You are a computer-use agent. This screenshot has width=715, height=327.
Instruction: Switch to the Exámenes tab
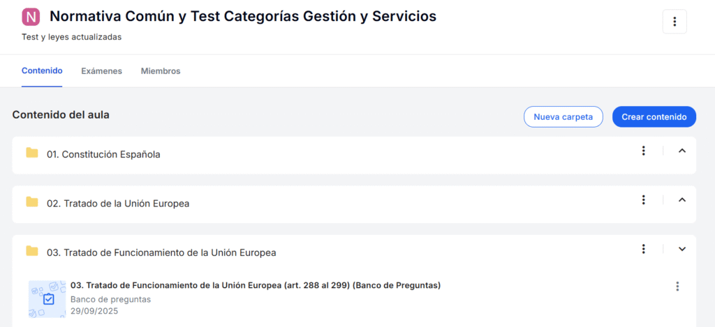point(101,71)
